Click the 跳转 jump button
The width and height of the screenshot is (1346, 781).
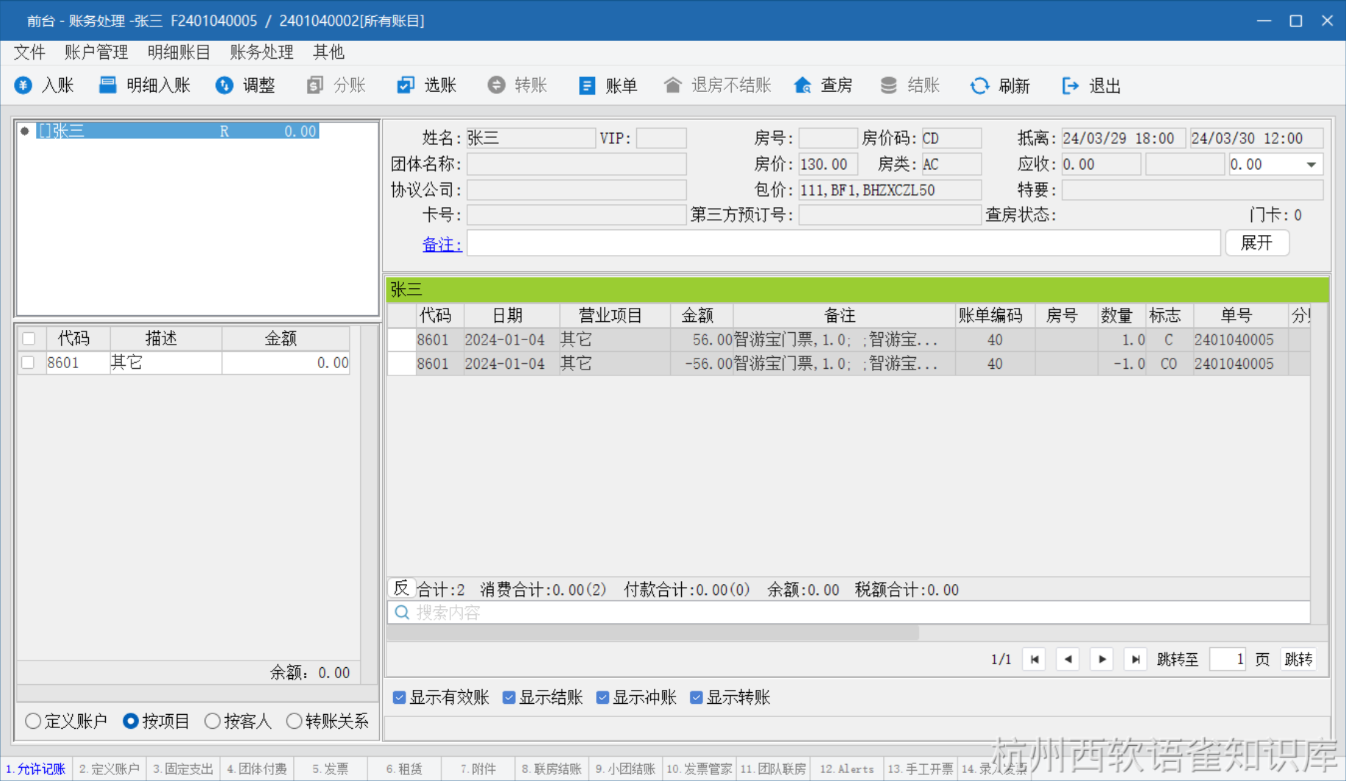click(x=1298, y=659)
